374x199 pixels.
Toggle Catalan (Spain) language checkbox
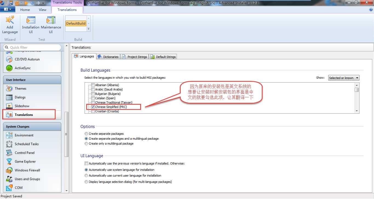click(x=93, y=98)
